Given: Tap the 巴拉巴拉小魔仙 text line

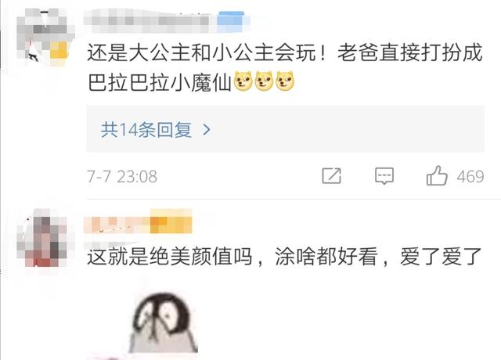Looking at the screenshot, I should coord(159,81).
